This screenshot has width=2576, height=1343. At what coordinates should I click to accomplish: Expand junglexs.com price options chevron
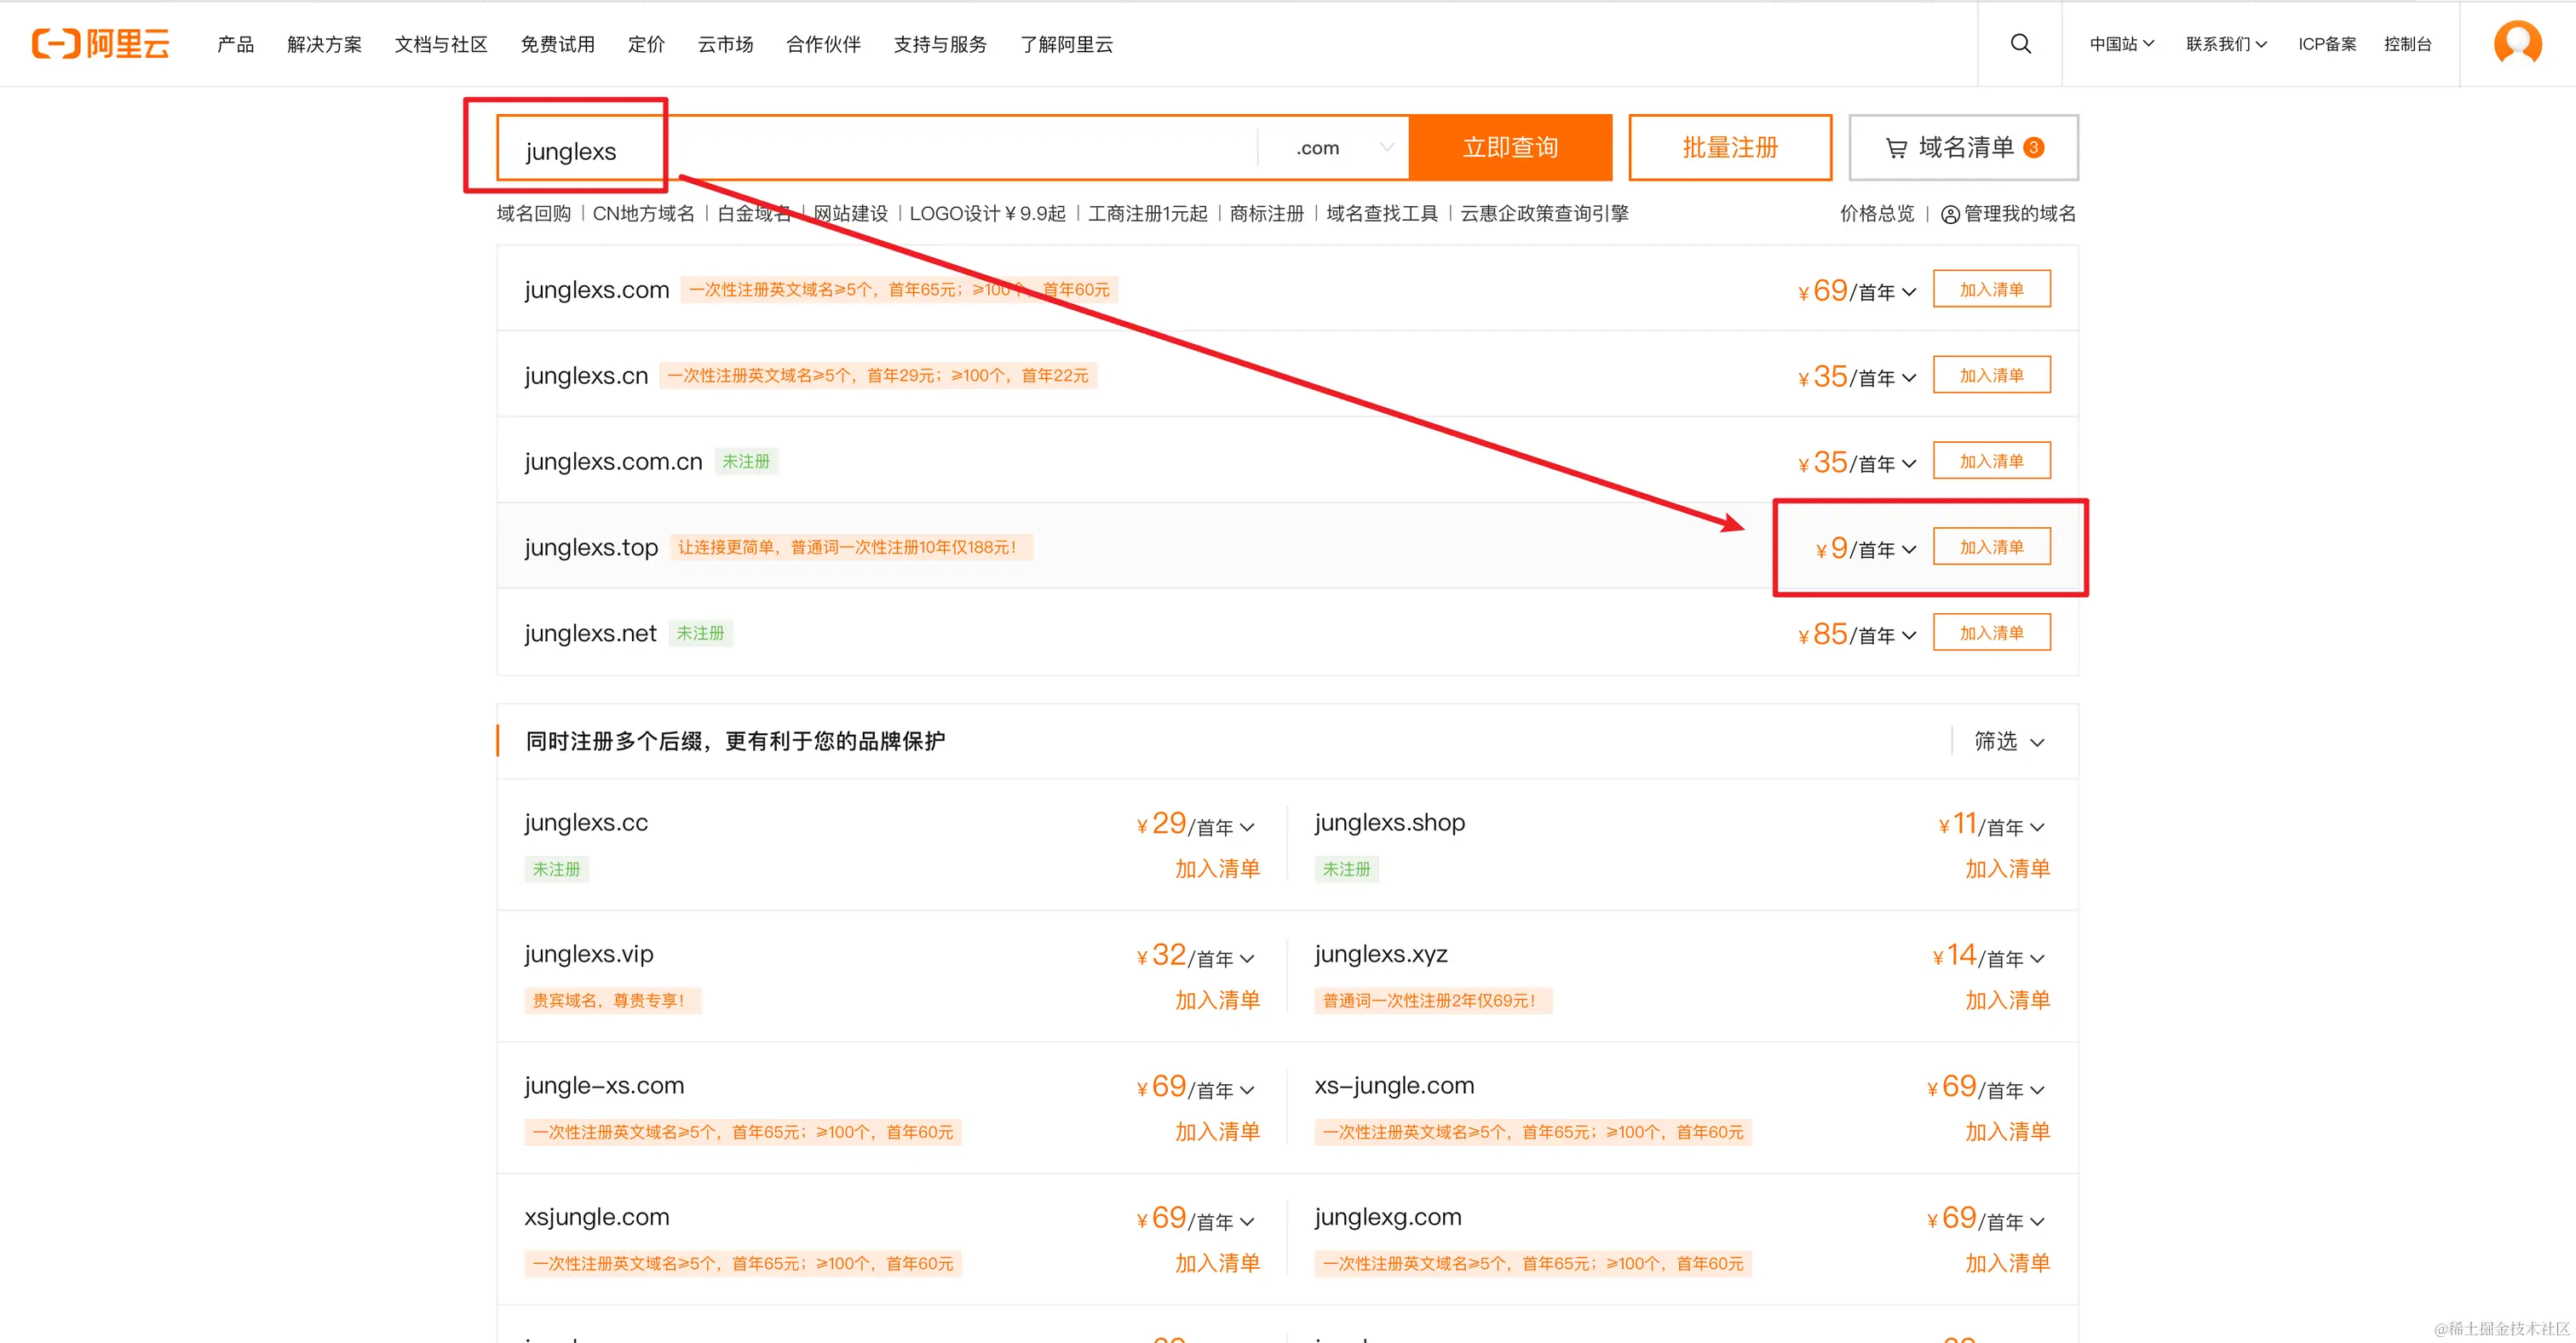pyautogui.click(x=1909, y=292)
